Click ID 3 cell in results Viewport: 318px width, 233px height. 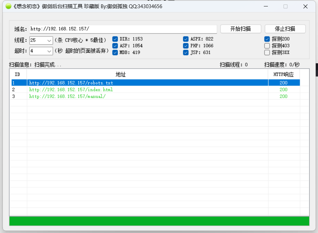pos(14,96)
